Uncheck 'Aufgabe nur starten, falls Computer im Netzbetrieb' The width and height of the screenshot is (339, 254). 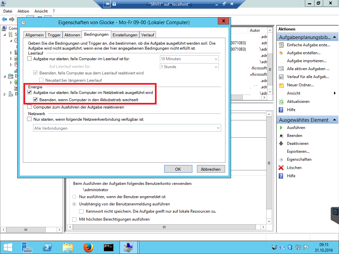tap(29, 93)
